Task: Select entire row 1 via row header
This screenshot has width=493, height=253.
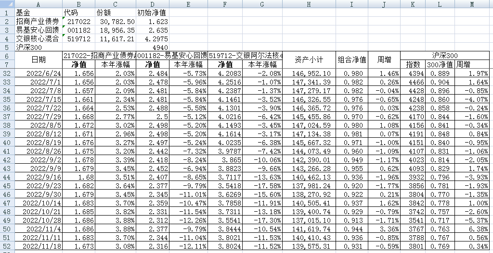Action: pyautogui.click(x=7, y=13)
